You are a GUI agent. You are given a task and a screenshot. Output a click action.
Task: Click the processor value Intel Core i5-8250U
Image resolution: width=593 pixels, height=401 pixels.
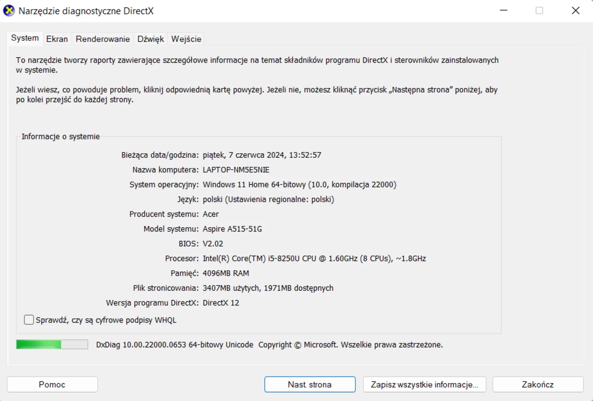click(314, 258)
